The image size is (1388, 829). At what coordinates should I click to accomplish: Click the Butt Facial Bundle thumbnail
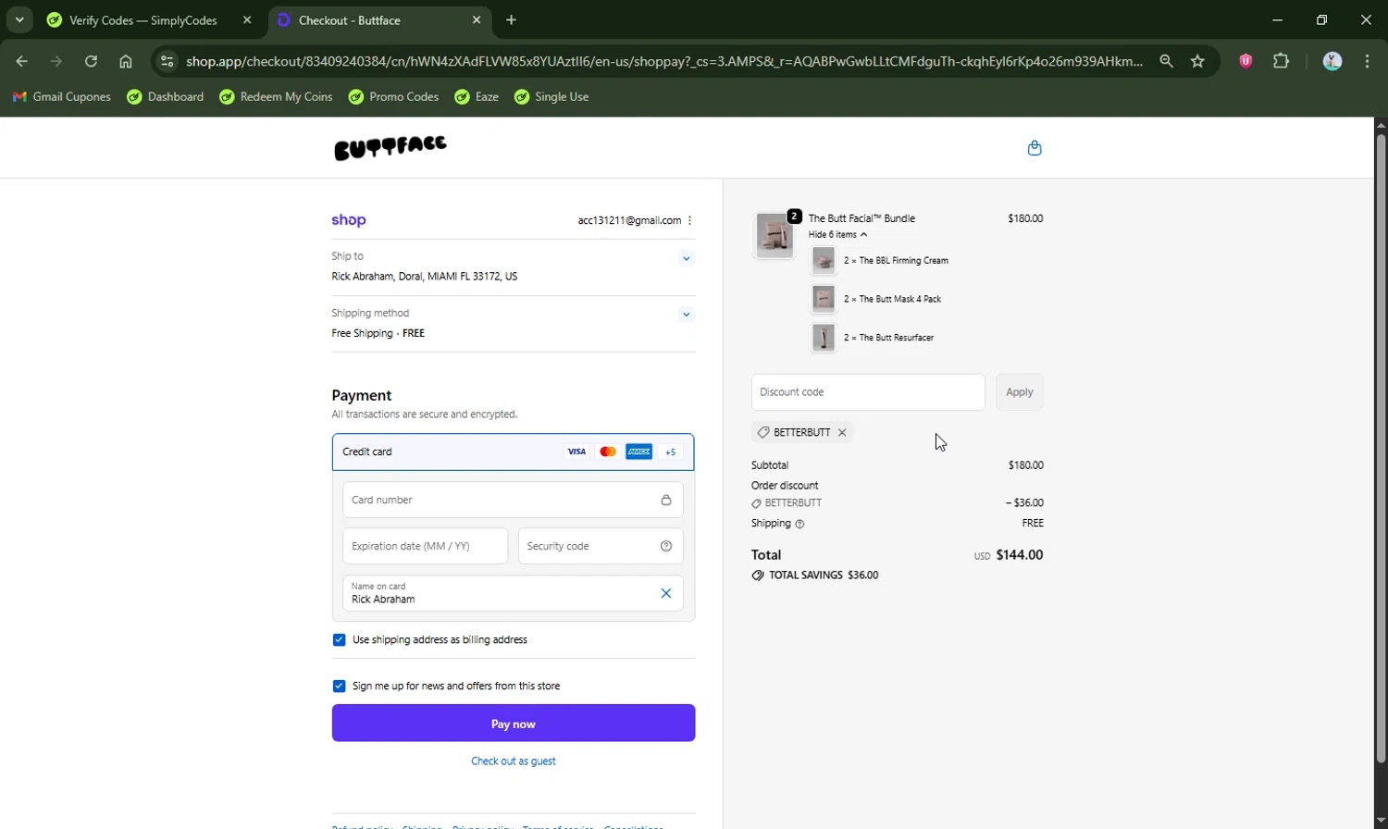point(775,235)
